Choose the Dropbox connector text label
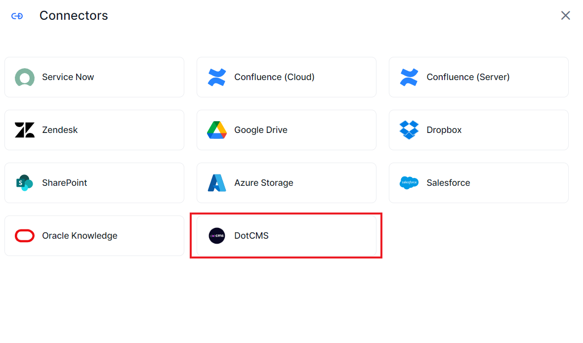Image resolution: width=583 pixels, height=343 pixels. [x=444, y=130]
